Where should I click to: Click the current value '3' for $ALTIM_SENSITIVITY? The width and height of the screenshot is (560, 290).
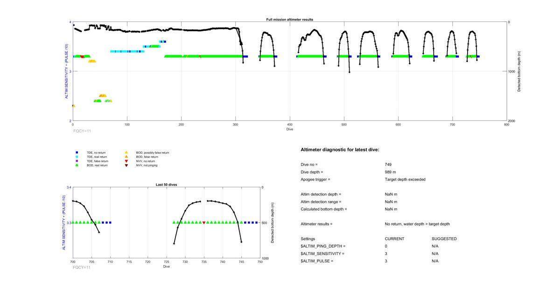(x=386, y=254)
